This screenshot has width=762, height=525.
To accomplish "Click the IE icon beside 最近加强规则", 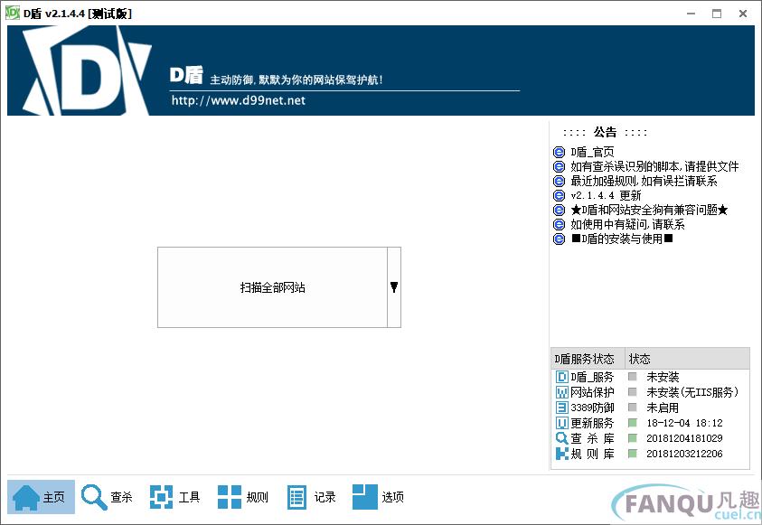I will [560, 181].
